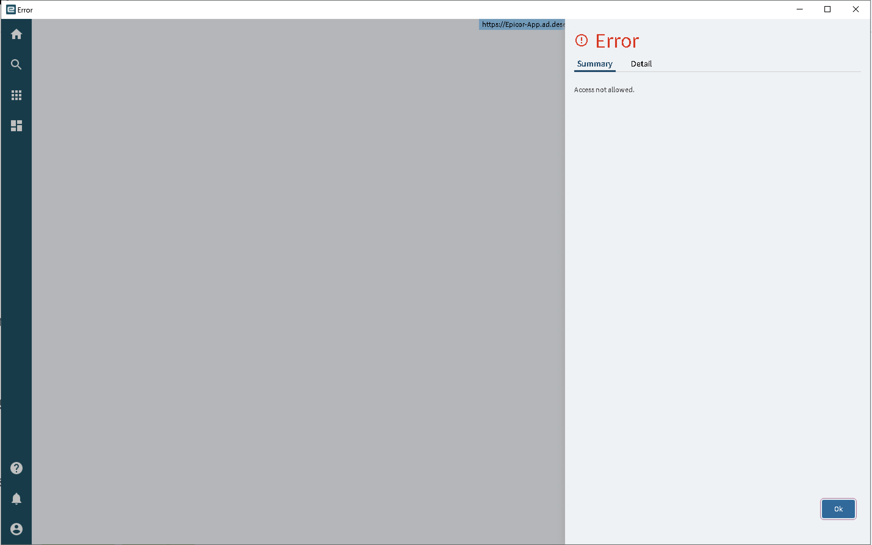Open notifications via the bell icon
The width and height of the screenshot is (872, 545).
(x=16, y=499)
